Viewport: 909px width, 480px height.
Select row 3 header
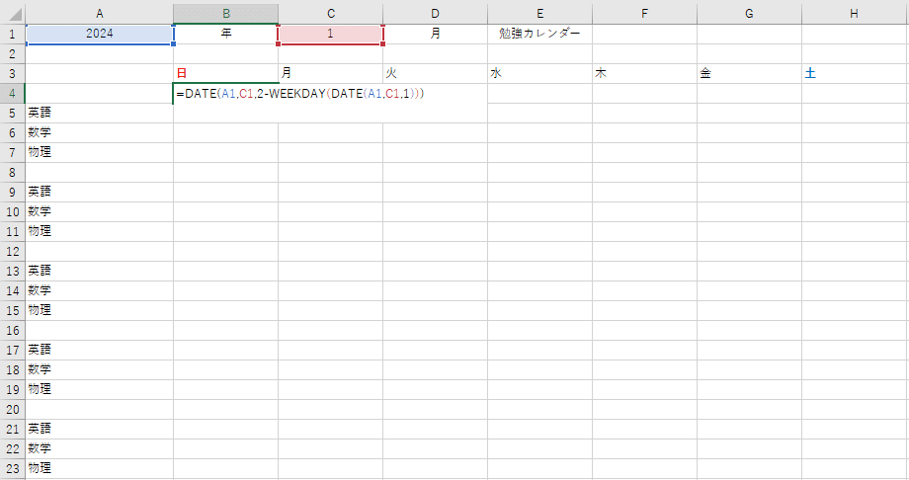(12, 74)
